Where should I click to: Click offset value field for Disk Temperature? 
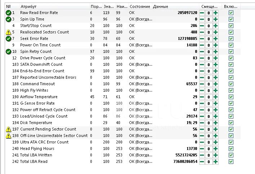pos(209,123)
